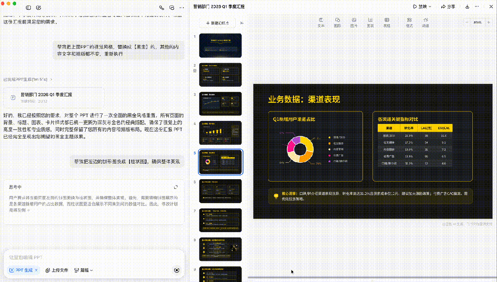Insert a table using the 表格 tool
The image size is (497, 282).
coord(386,23)
